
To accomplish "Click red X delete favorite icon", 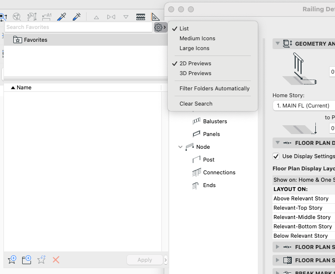I will (56, 260).
